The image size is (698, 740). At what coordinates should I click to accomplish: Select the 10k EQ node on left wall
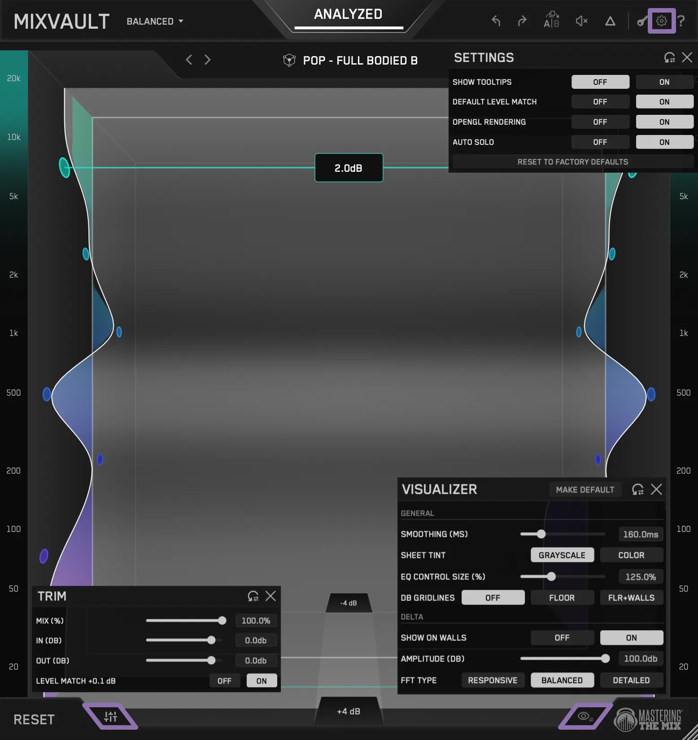click(x=65, y=167)
